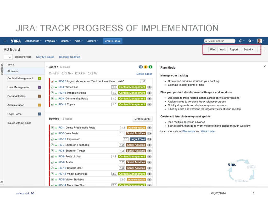Click the story icon for RD-15 Images in Posts
268x201 pixels.
pyautogui.click(x=52, y=93)
